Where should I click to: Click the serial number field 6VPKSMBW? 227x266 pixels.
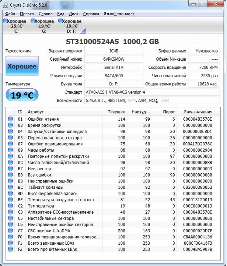coord(113,59)
